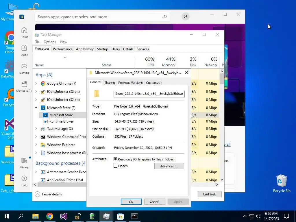Screen dimensions: 296x222
Task: Expand the Task Manager (2) group
Action: 36,129
